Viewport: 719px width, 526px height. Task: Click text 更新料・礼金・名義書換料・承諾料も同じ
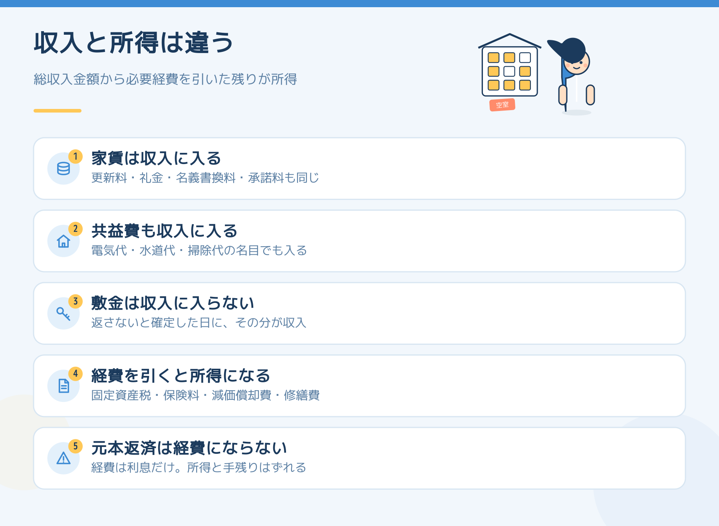coord(205,178)
